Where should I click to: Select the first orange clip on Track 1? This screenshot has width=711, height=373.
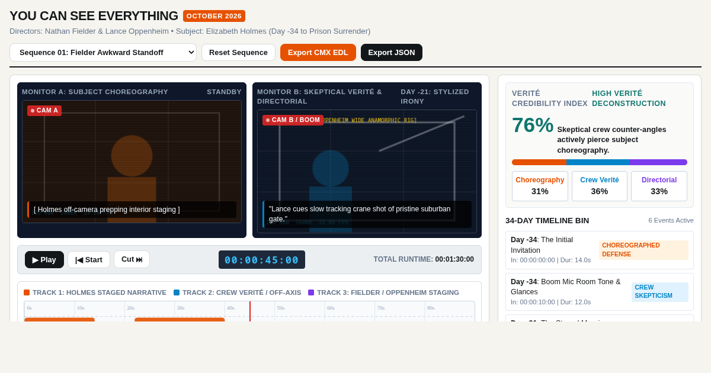(59, 320)
